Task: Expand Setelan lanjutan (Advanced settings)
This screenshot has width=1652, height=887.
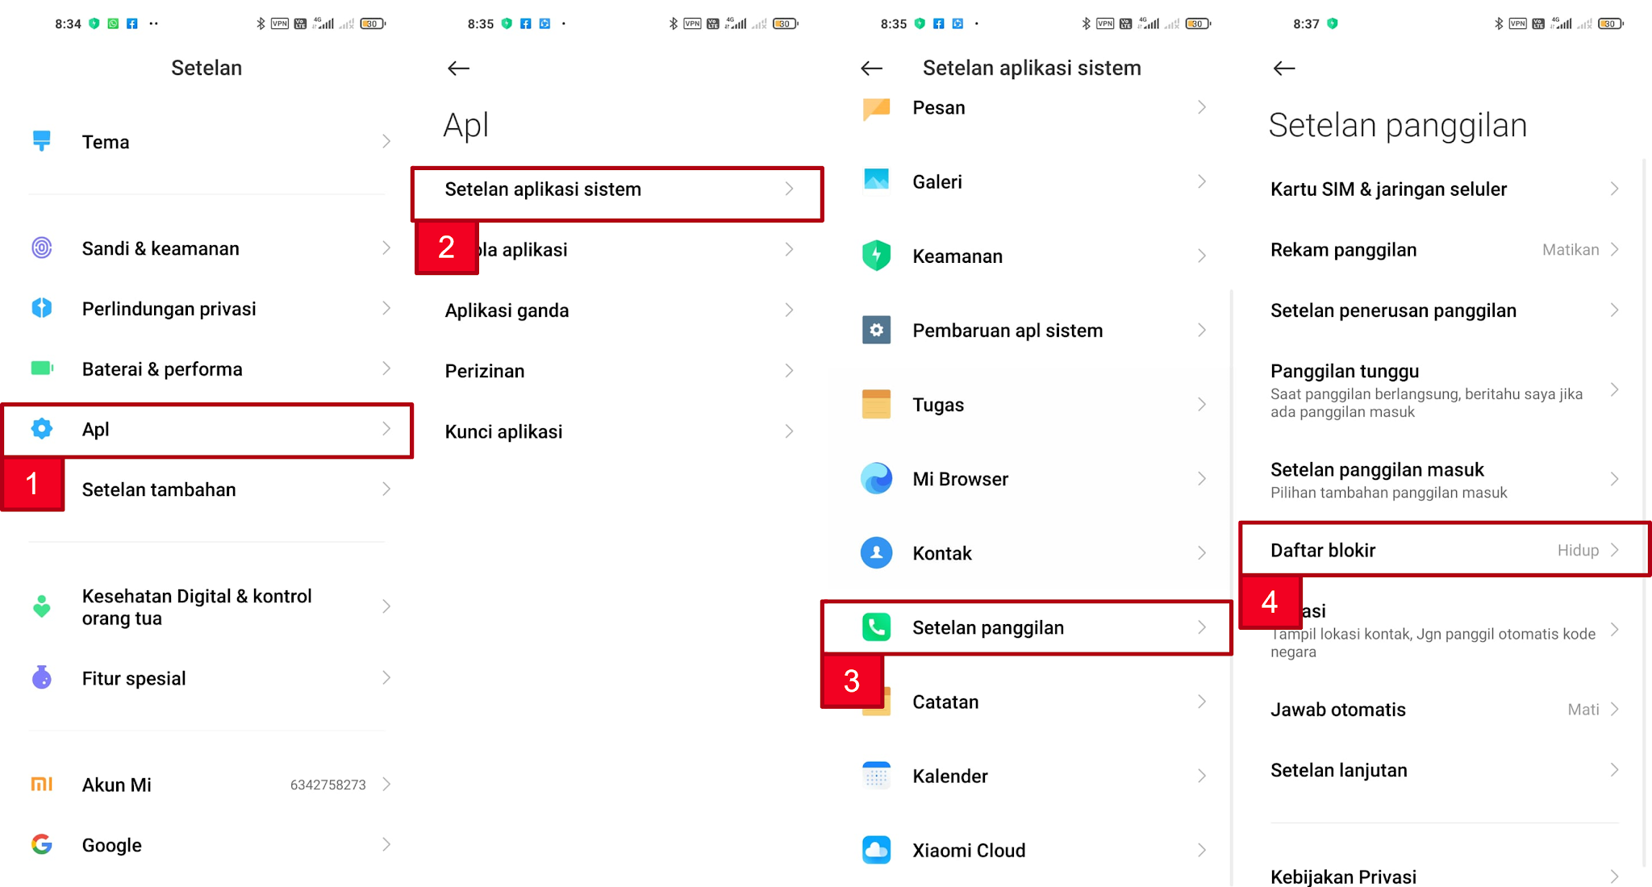Action: coord(1445,771)
